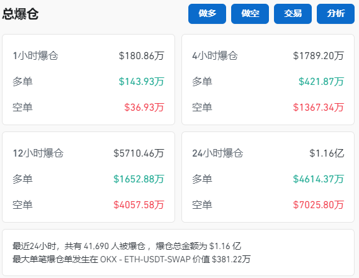Click the 做多 button
The image size is (359, 278).
(x=207, y=14)
